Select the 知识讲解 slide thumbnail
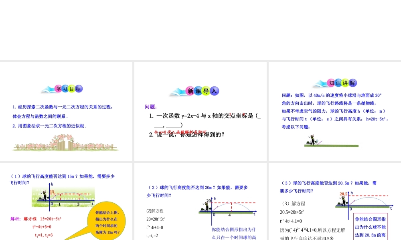 point(335,110)
